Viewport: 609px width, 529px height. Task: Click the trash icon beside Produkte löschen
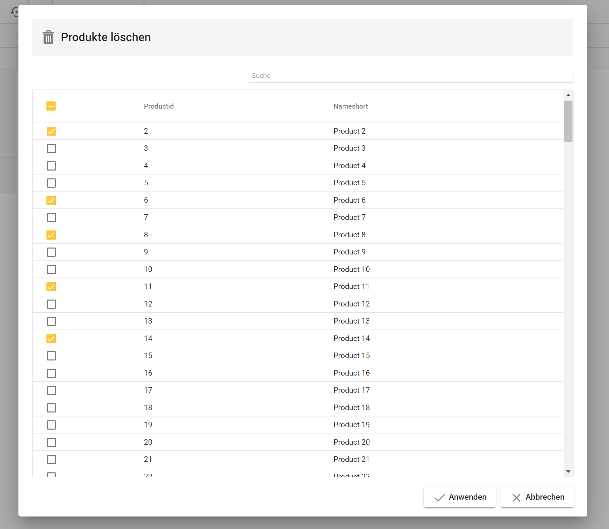pos(48,37)
